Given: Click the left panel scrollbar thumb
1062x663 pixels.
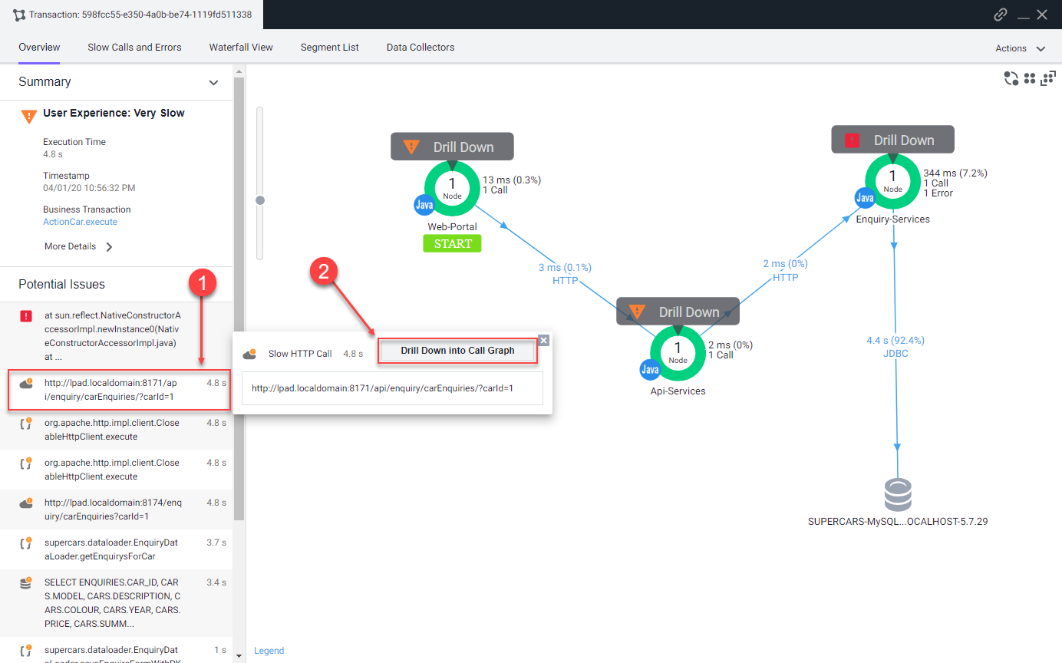Looking at the screenshot, I should click(239, 299).
